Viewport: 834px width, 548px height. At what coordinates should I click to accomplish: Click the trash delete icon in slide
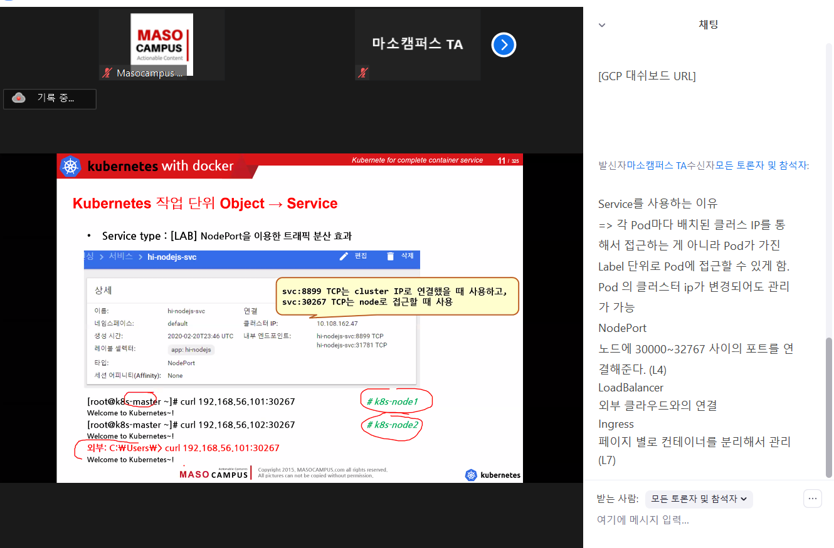(391, 256)
